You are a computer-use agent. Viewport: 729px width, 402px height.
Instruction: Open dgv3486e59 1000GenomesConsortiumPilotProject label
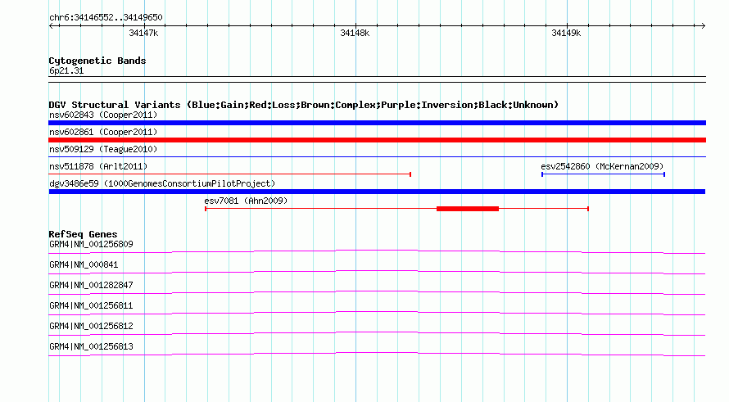(x=162, y=183)
